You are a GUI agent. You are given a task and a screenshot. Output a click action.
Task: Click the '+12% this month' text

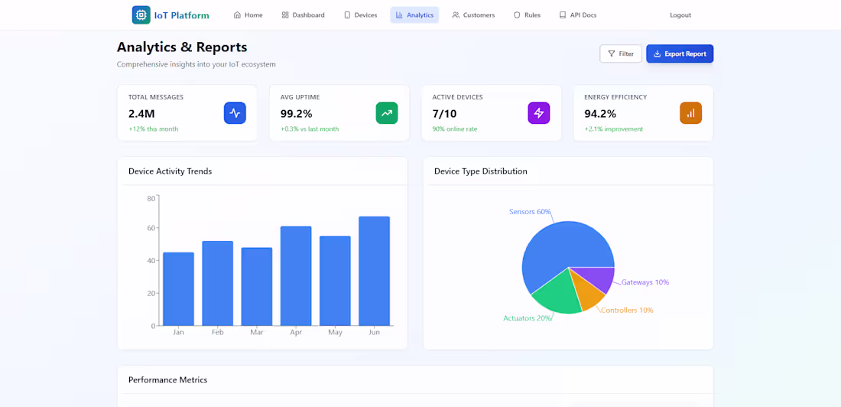click(154, 129)
